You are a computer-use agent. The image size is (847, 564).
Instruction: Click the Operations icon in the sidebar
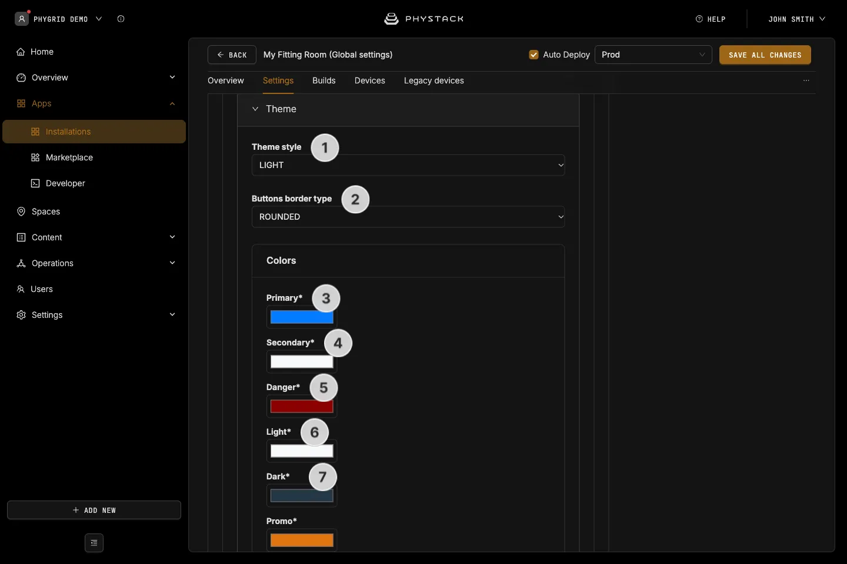pos(21,263)
